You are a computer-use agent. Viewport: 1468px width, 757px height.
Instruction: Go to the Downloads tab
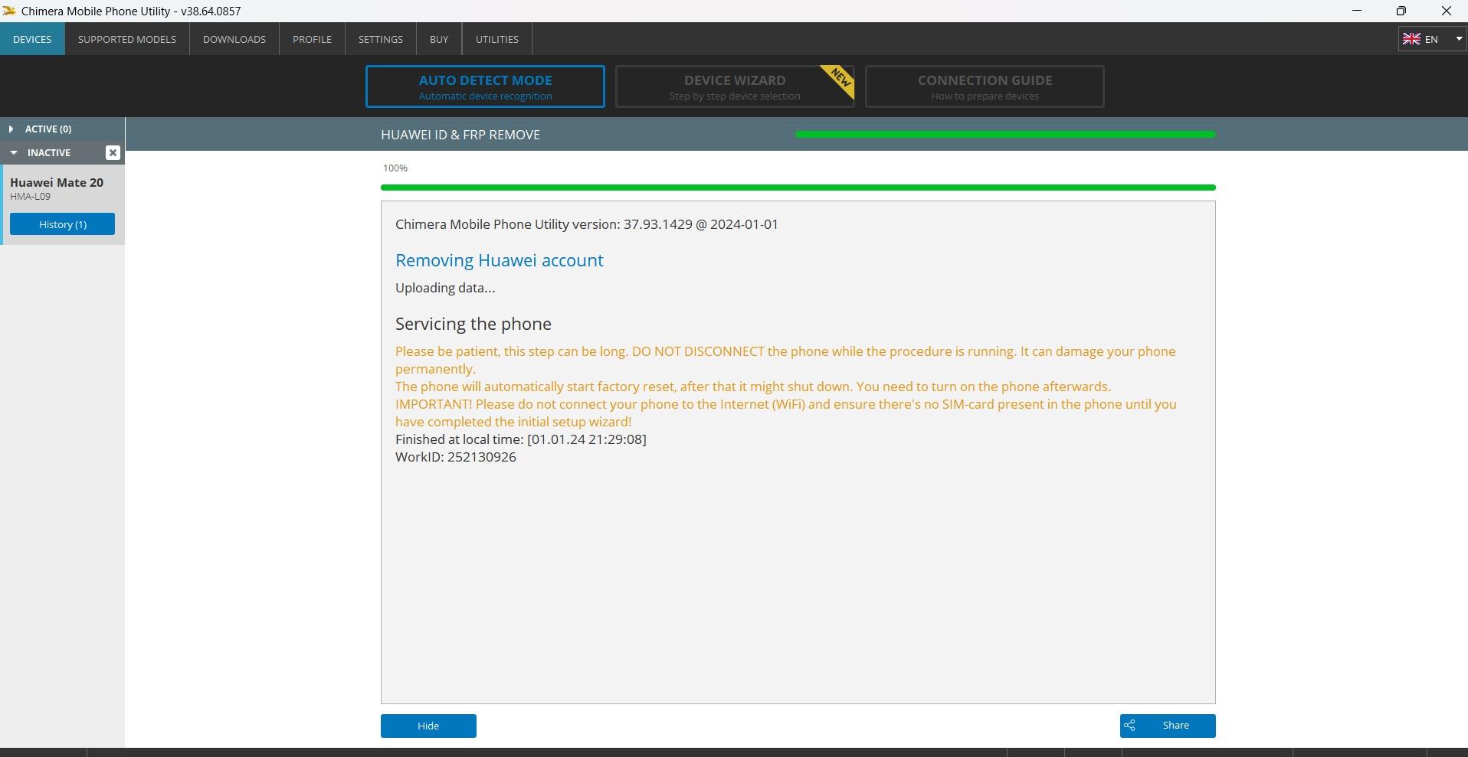pyautogui.click(x=234, y=39)
